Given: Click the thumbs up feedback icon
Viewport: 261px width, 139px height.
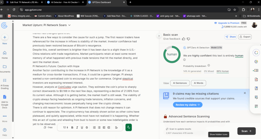Looking at the screenshot, I should click(x=183, y=39).
